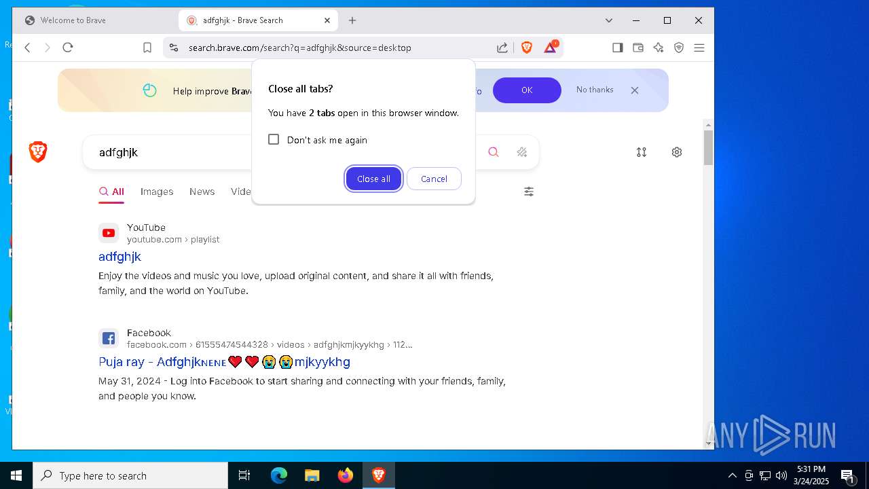Switch to the Welcome to Brave tab
Viewport: 869px width, 489px height.
[x=95, y=20]
